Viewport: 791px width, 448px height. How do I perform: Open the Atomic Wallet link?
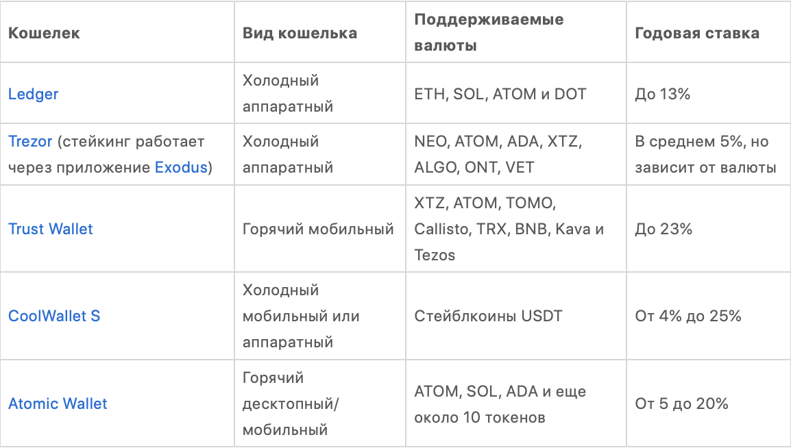point(58,403)
